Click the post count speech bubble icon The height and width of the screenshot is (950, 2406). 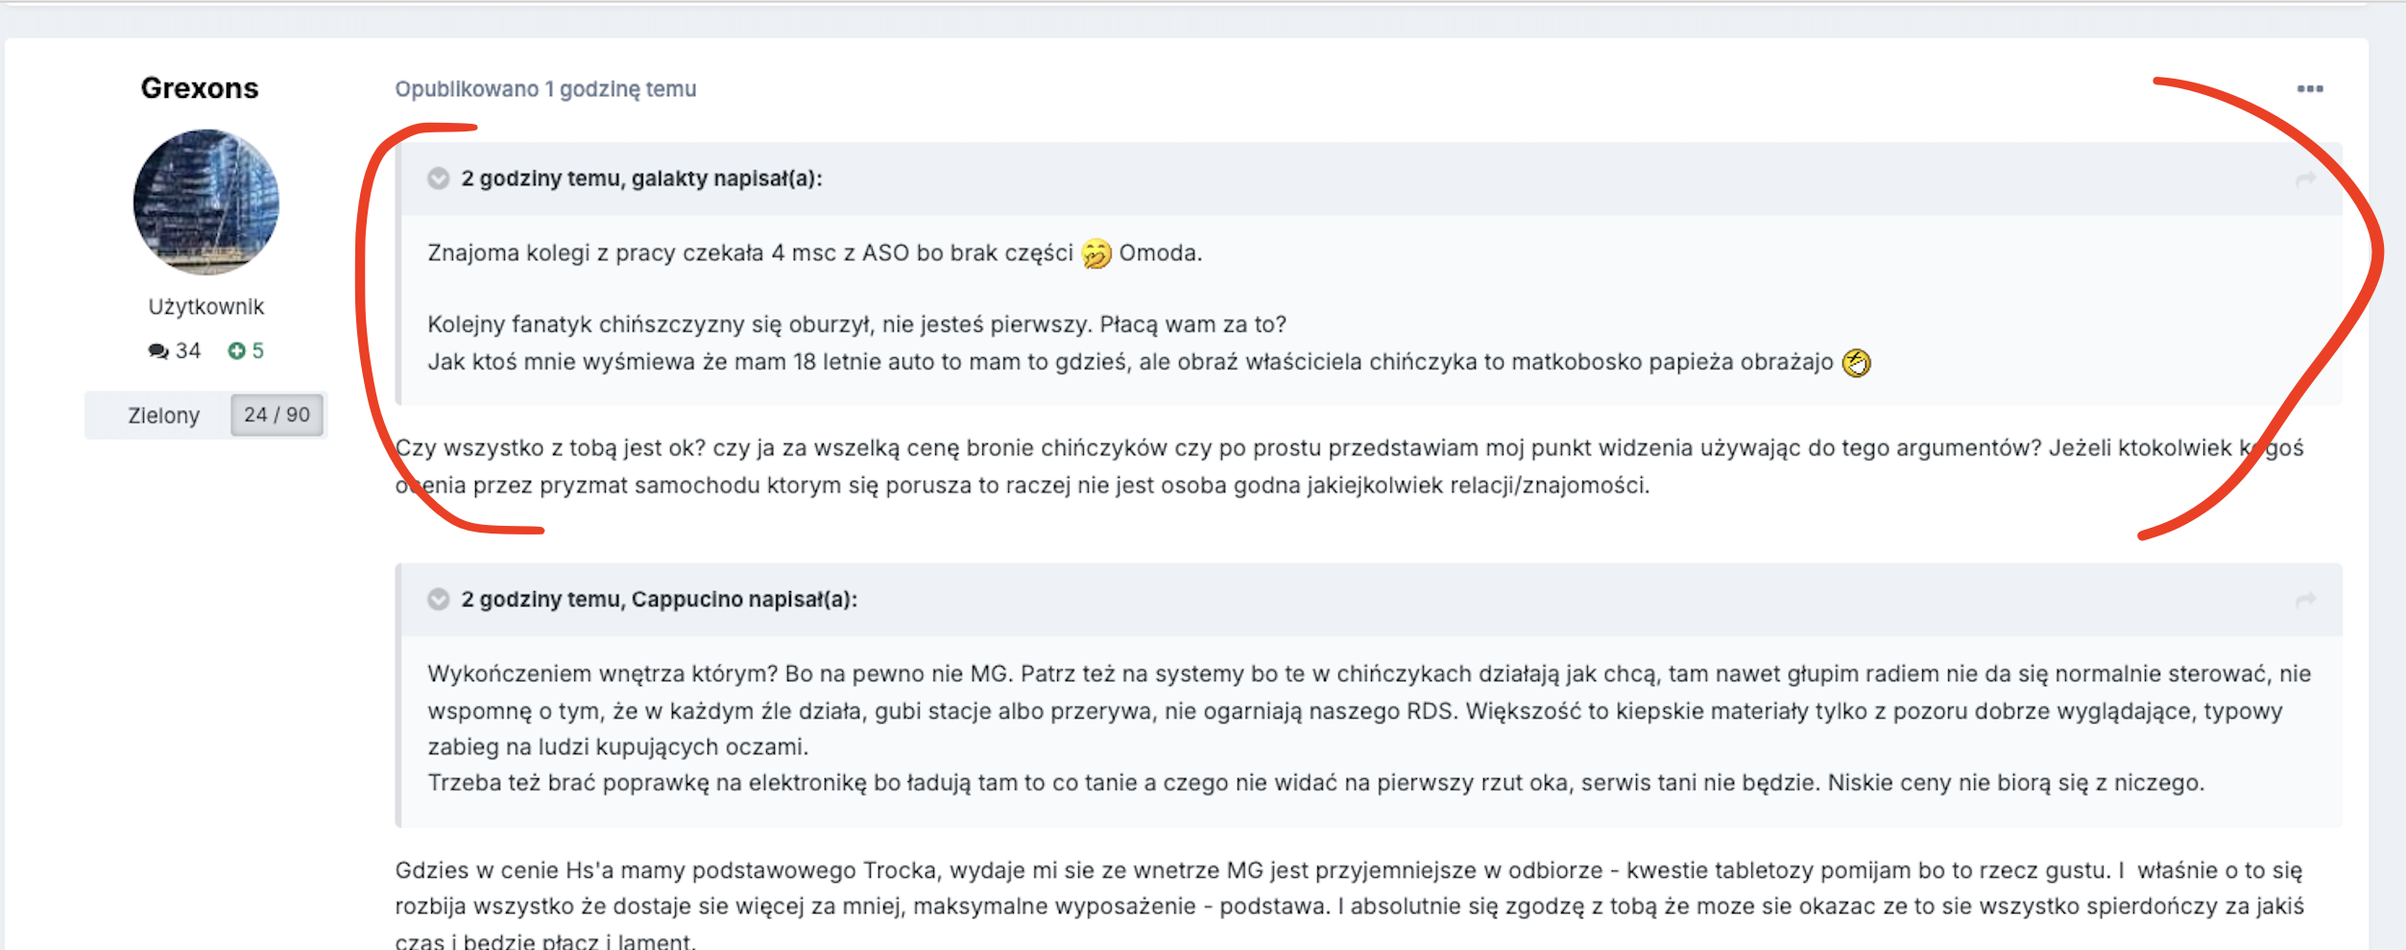point(157,351)
